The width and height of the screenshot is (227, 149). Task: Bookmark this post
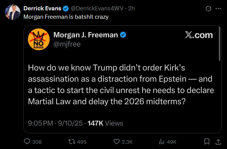pos(207,142)
